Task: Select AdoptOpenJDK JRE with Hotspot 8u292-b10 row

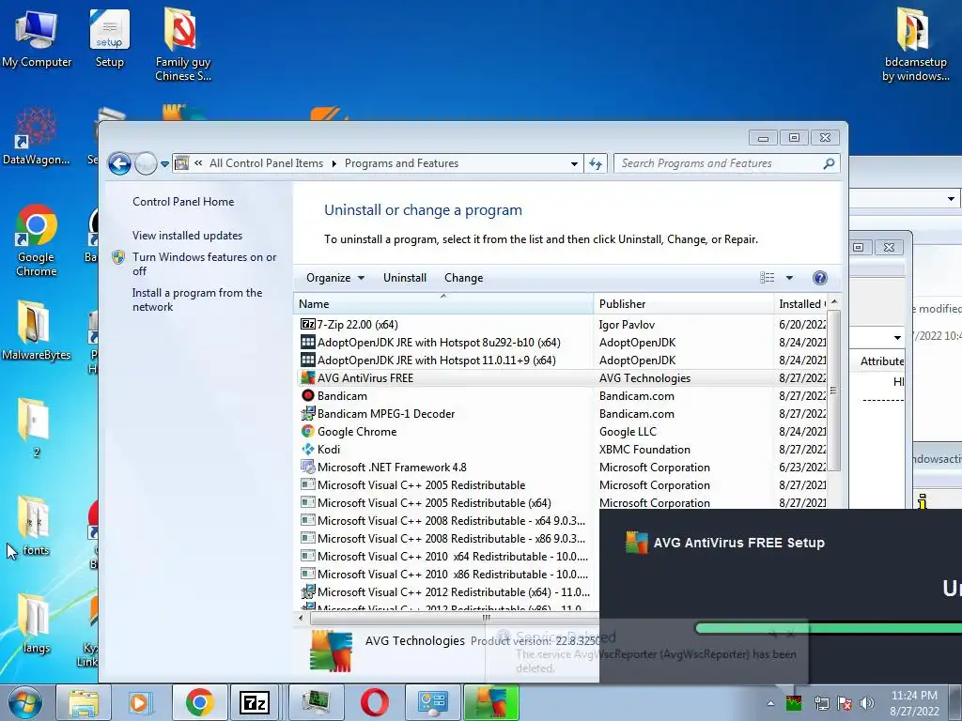Action: (560, 343)
